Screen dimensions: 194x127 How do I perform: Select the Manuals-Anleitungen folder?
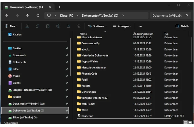coord(91,68)
